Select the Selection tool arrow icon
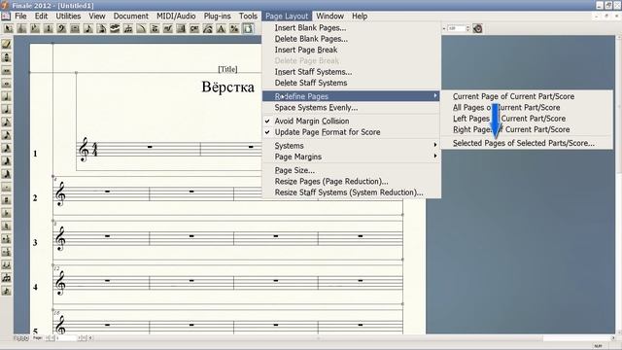This screenshot has height=350, width=622. pyautogui.click(x=9, y=28)
